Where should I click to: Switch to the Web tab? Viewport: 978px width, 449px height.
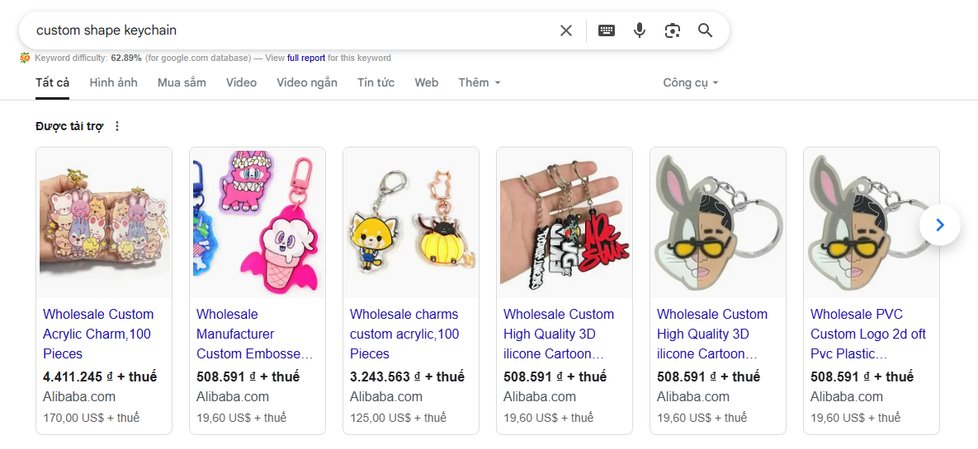click(427, 83)
